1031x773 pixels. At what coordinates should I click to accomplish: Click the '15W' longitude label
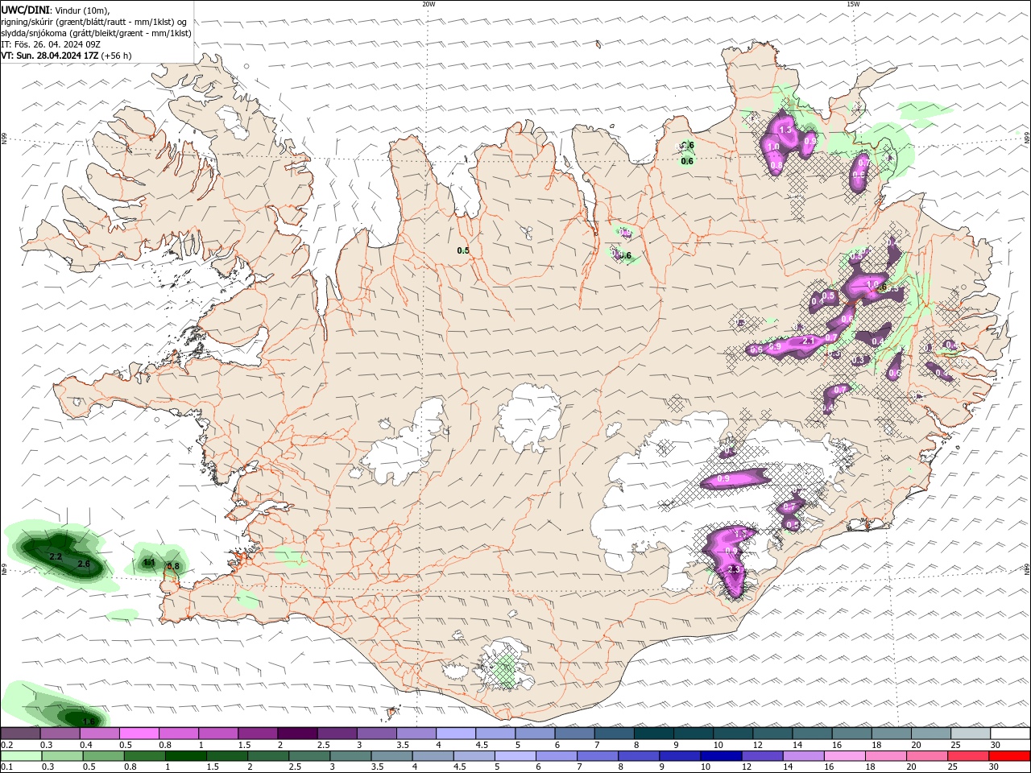(853, 4)
